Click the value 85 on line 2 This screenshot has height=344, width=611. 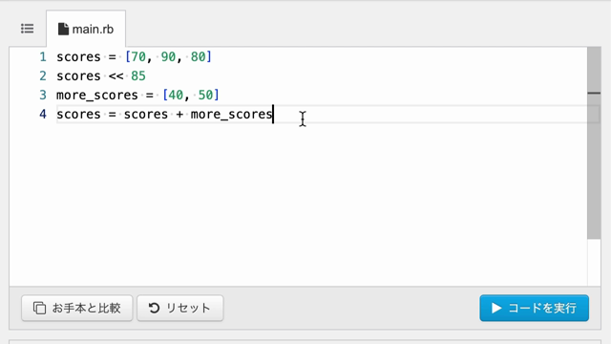click(x=138, y=76)
